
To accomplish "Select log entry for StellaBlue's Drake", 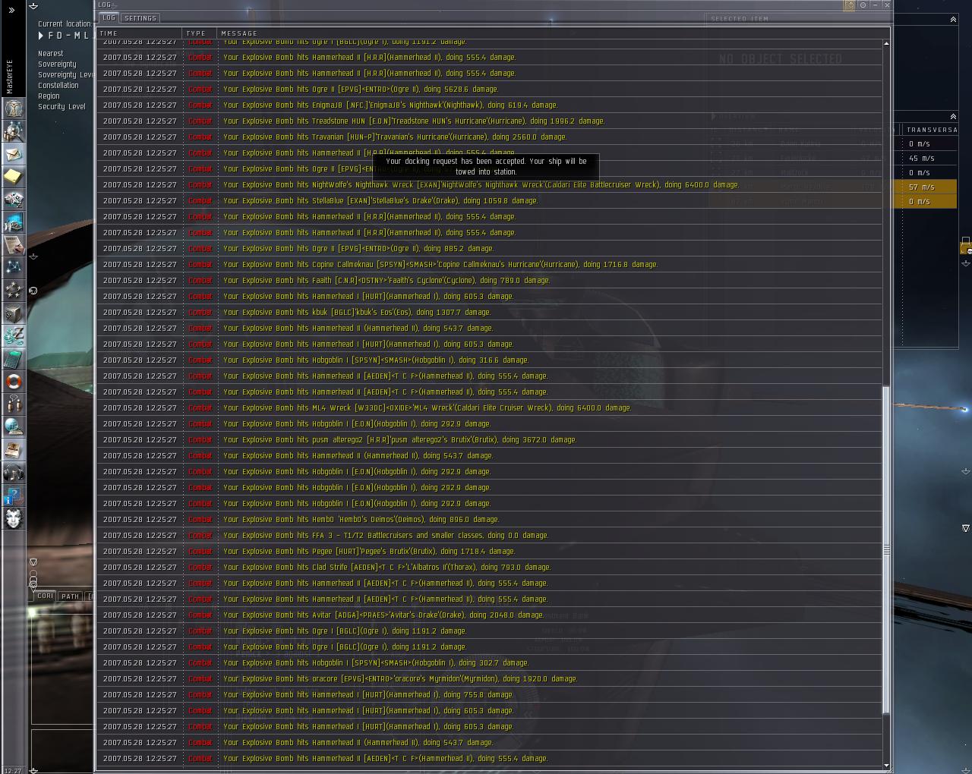I will pyautogui.click(x=491, y=200).
